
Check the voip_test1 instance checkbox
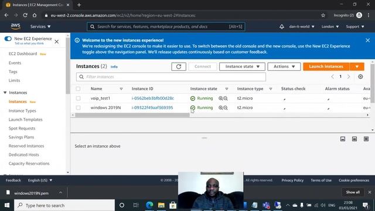tap(78, 98)
